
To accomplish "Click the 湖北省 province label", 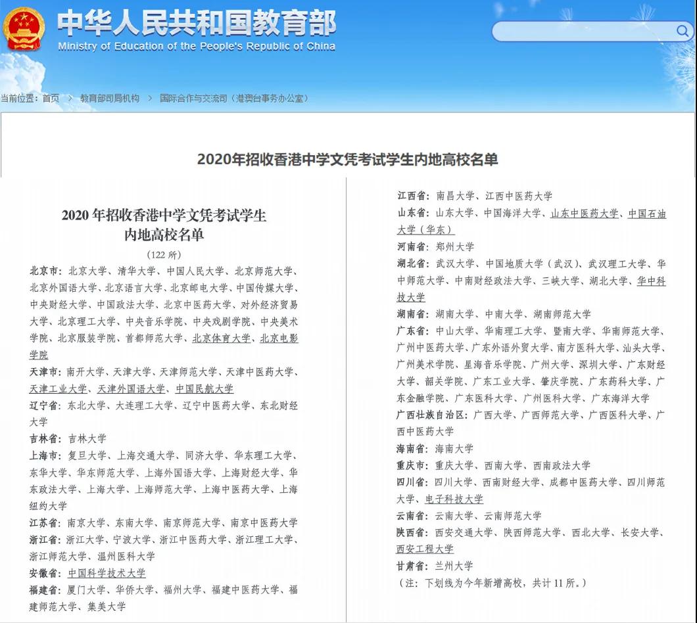I will (414, 264).
